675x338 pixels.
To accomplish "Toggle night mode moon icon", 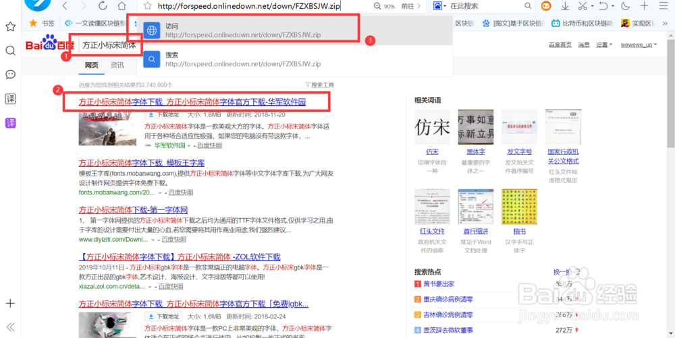I will click(x=626, y=6).
